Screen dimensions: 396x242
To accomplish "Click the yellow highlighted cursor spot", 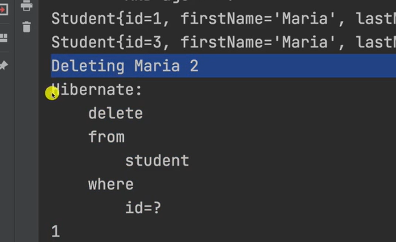I will click(52, 93).
